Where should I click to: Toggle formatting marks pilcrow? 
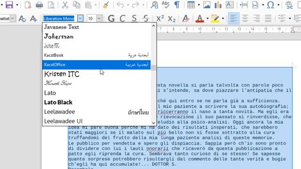(177, 5)
